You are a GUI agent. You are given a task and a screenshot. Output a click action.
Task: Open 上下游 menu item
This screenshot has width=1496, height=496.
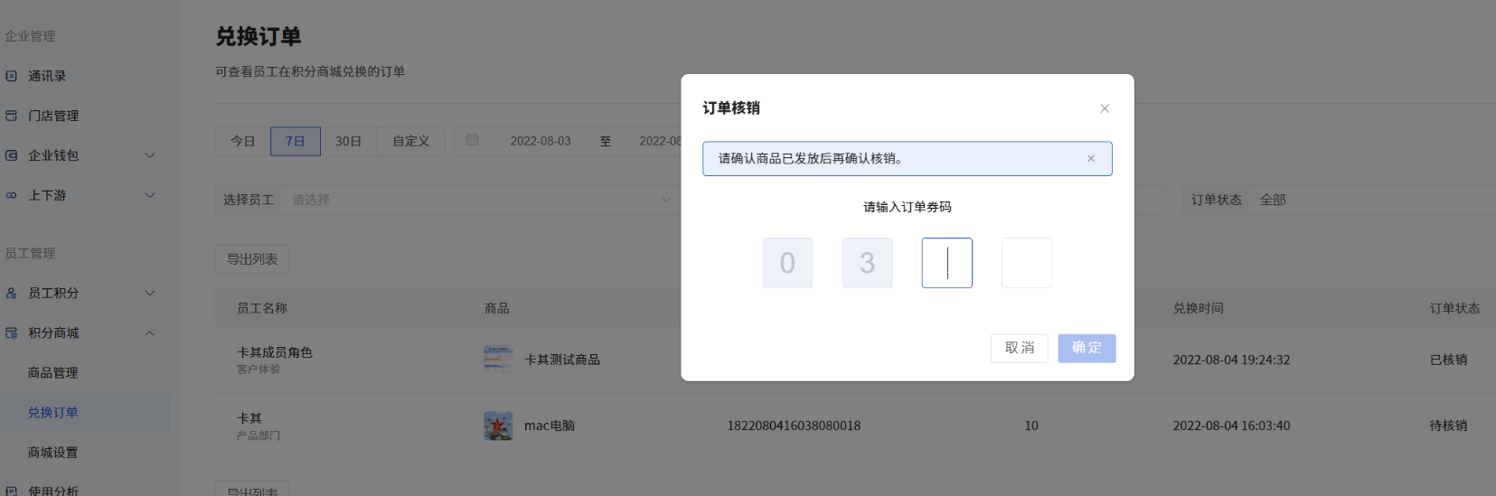[85, 195]
